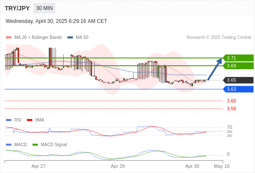The image size is (255, 173).
Task: Click the MACD legend swatch
Action: [x=9, y=145]
